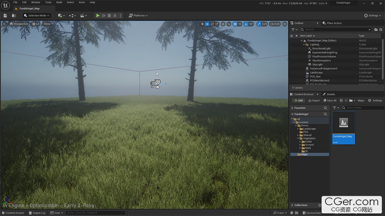This screenshot has height=216, width=385.
Task: Click Save All in Content Browser
Action: pyautogui.click(x=330, y=100)
